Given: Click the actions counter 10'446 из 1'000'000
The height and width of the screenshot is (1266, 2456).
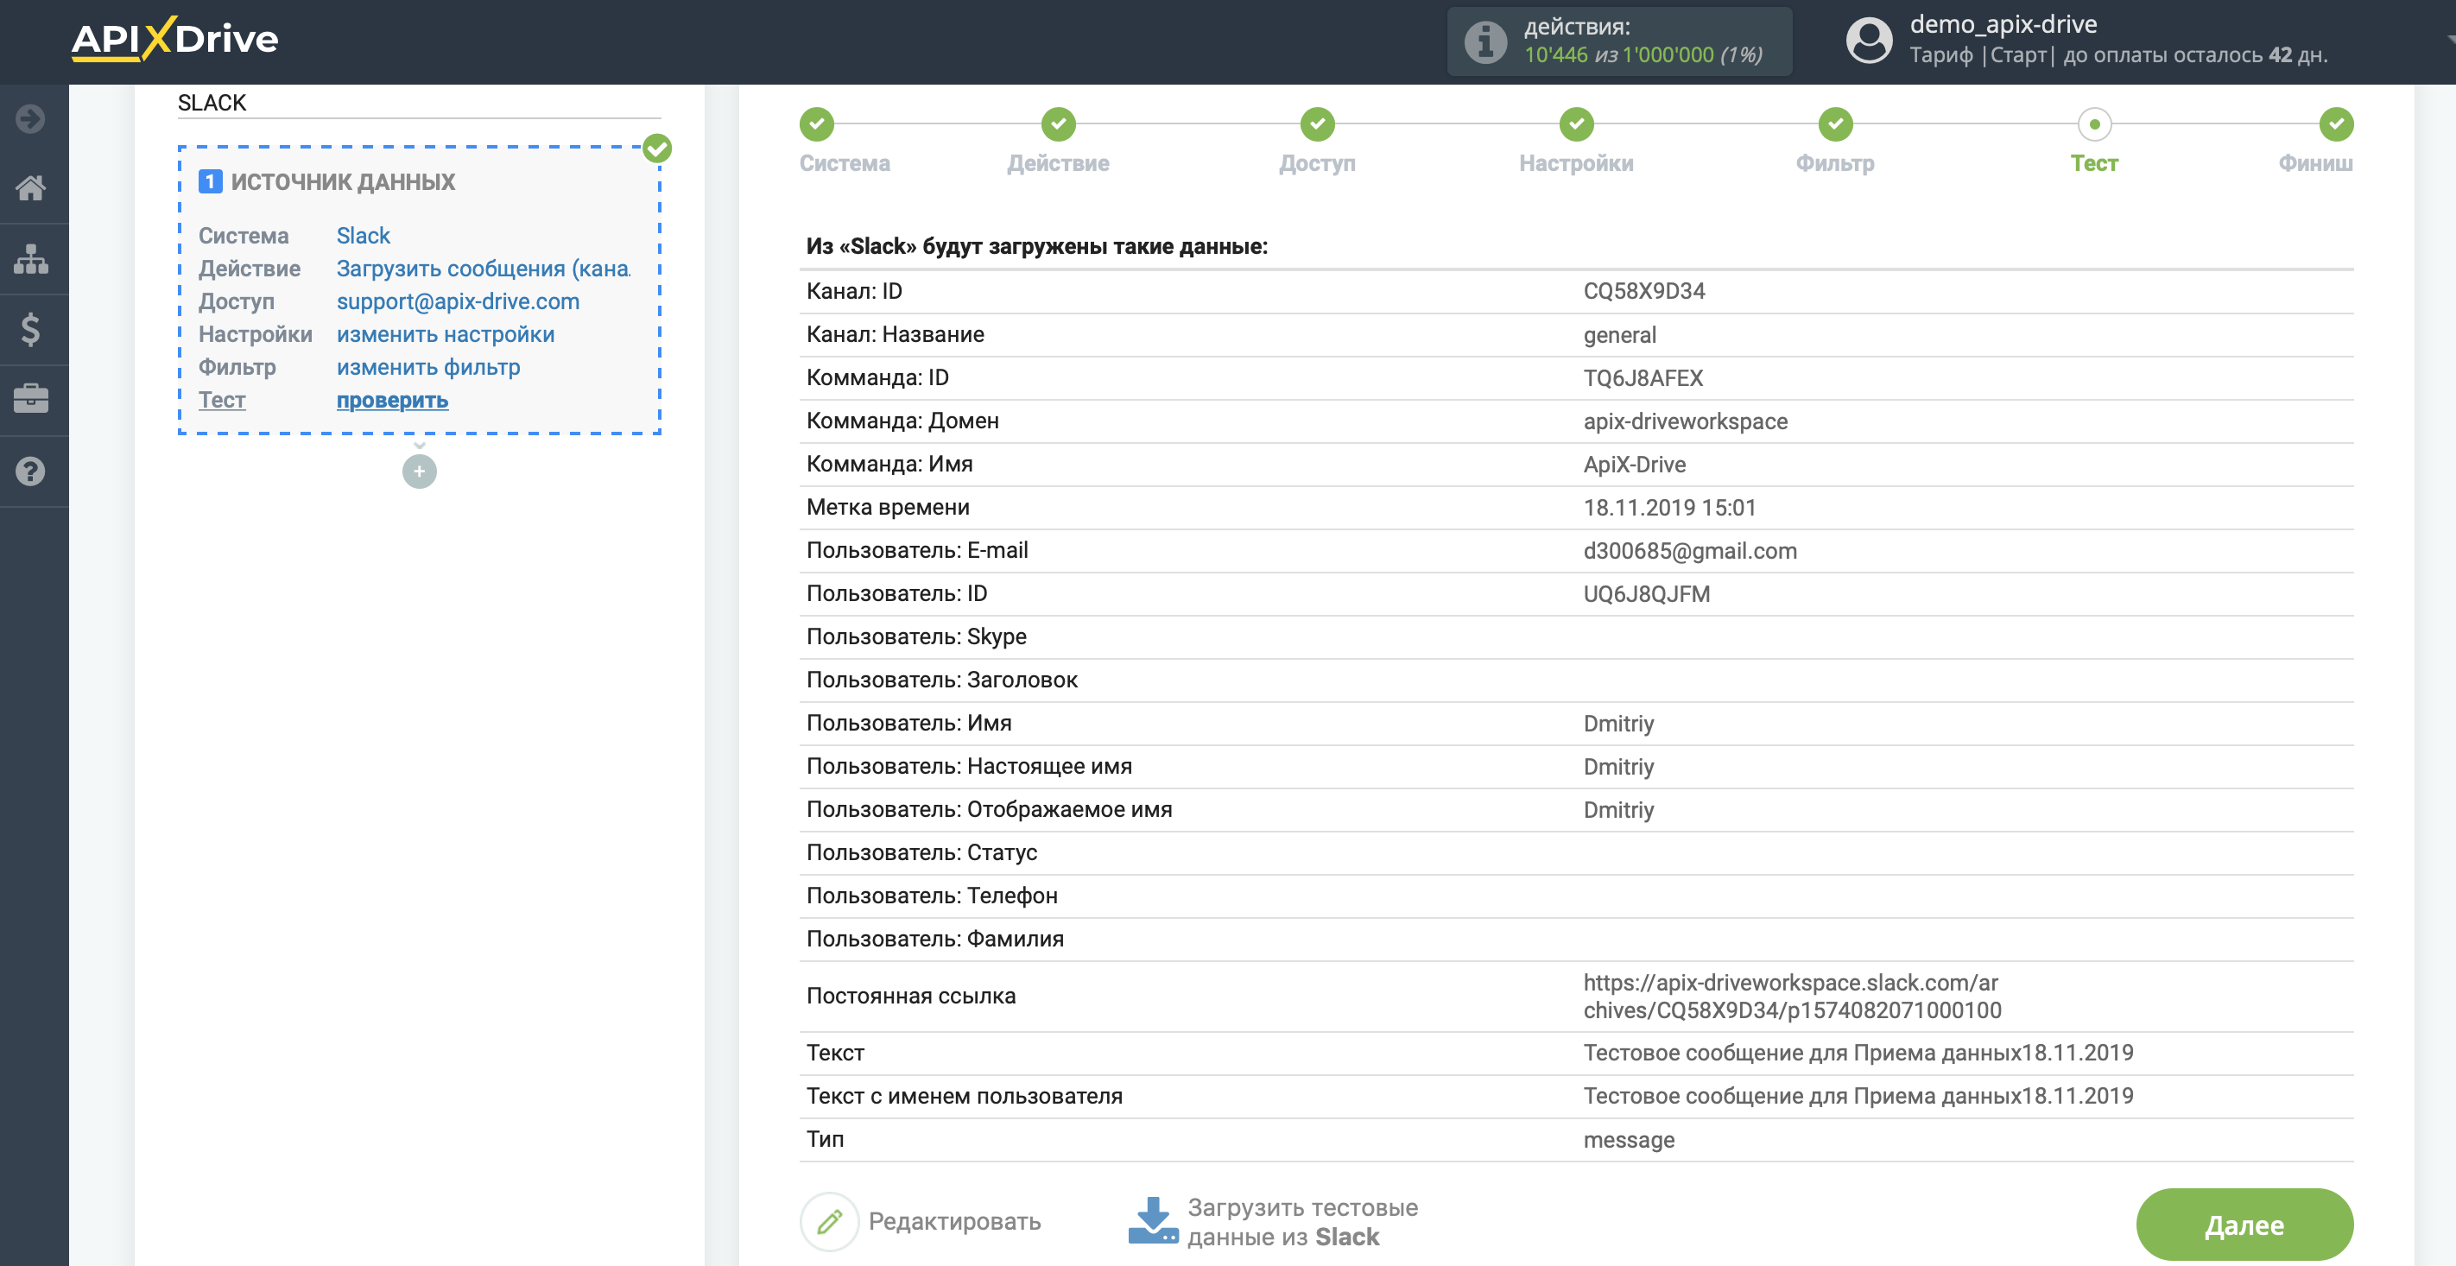Looking at the screenshot, I should click(x=1643, y=55).
